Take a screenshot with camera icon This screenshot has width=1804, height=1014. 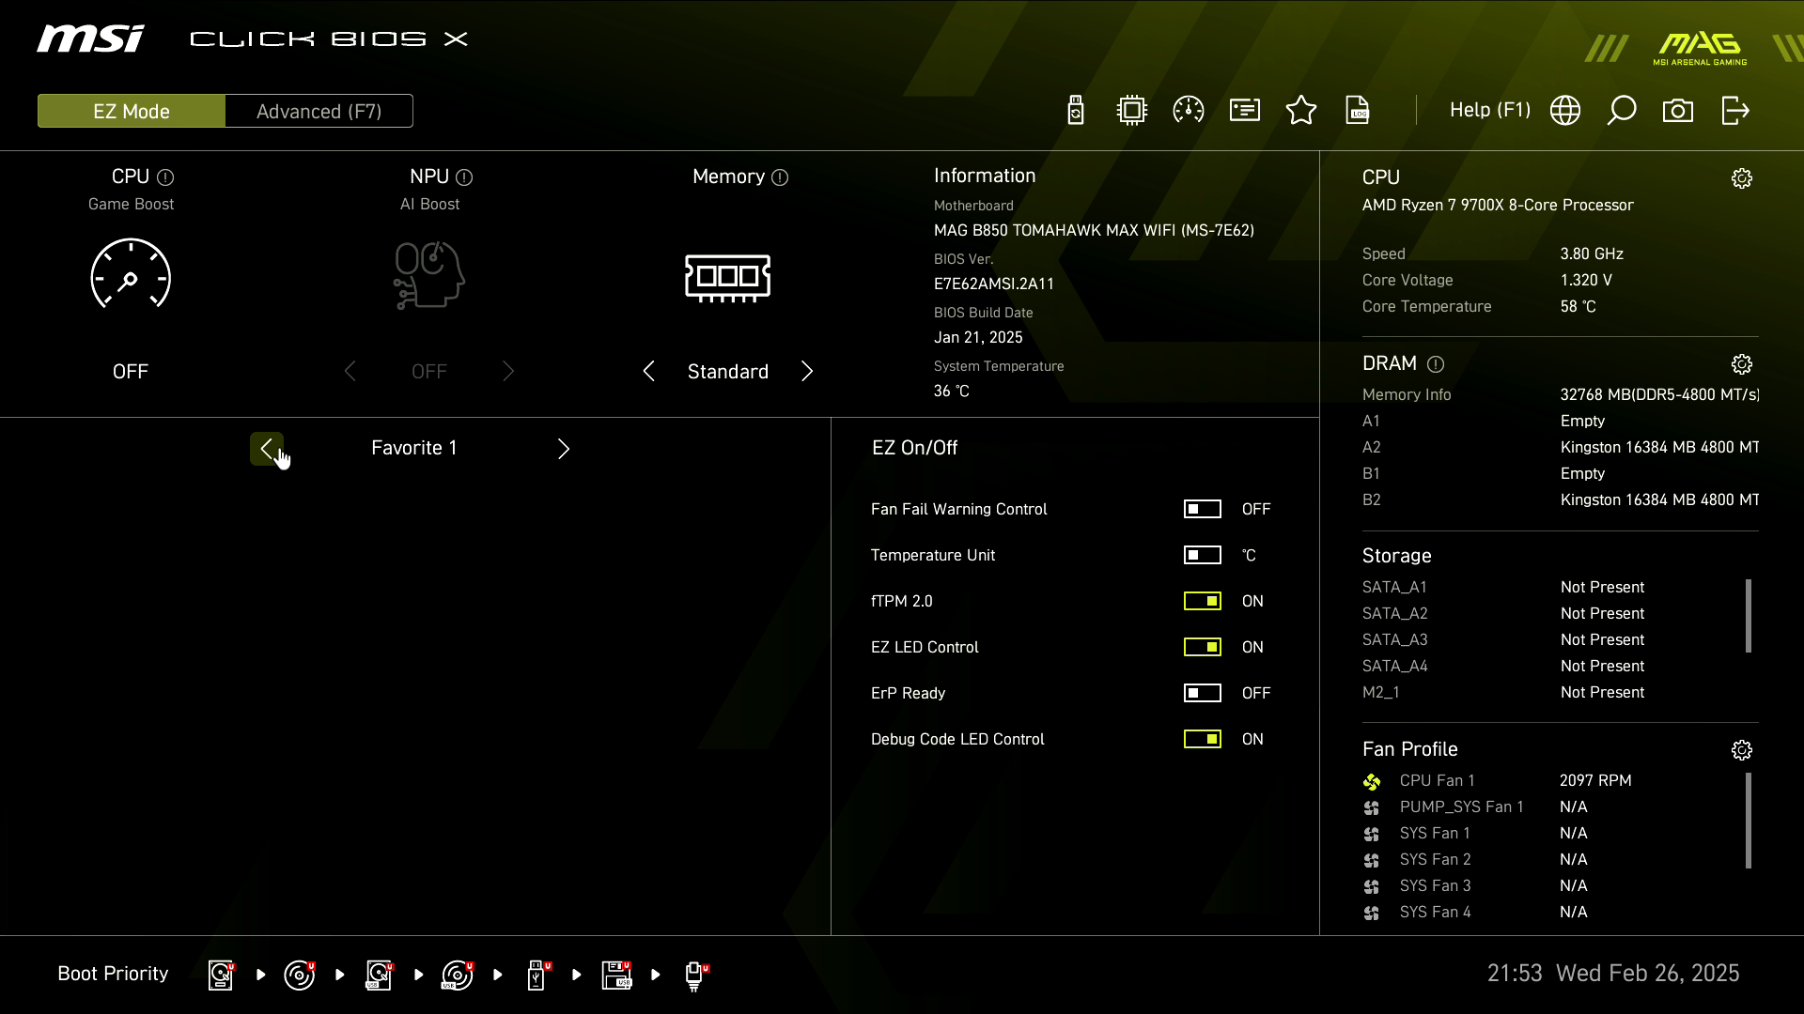pyautogui.click(x=1678, y=111)
